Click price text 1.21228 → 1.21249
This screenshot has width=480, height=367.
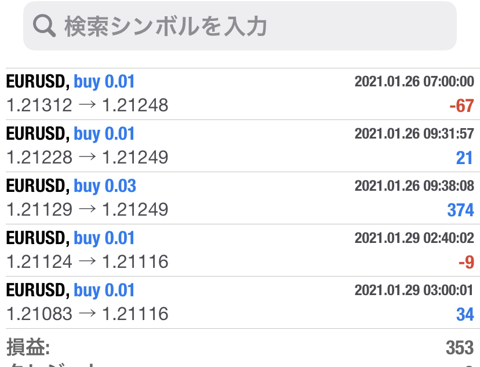coord(87,157)
